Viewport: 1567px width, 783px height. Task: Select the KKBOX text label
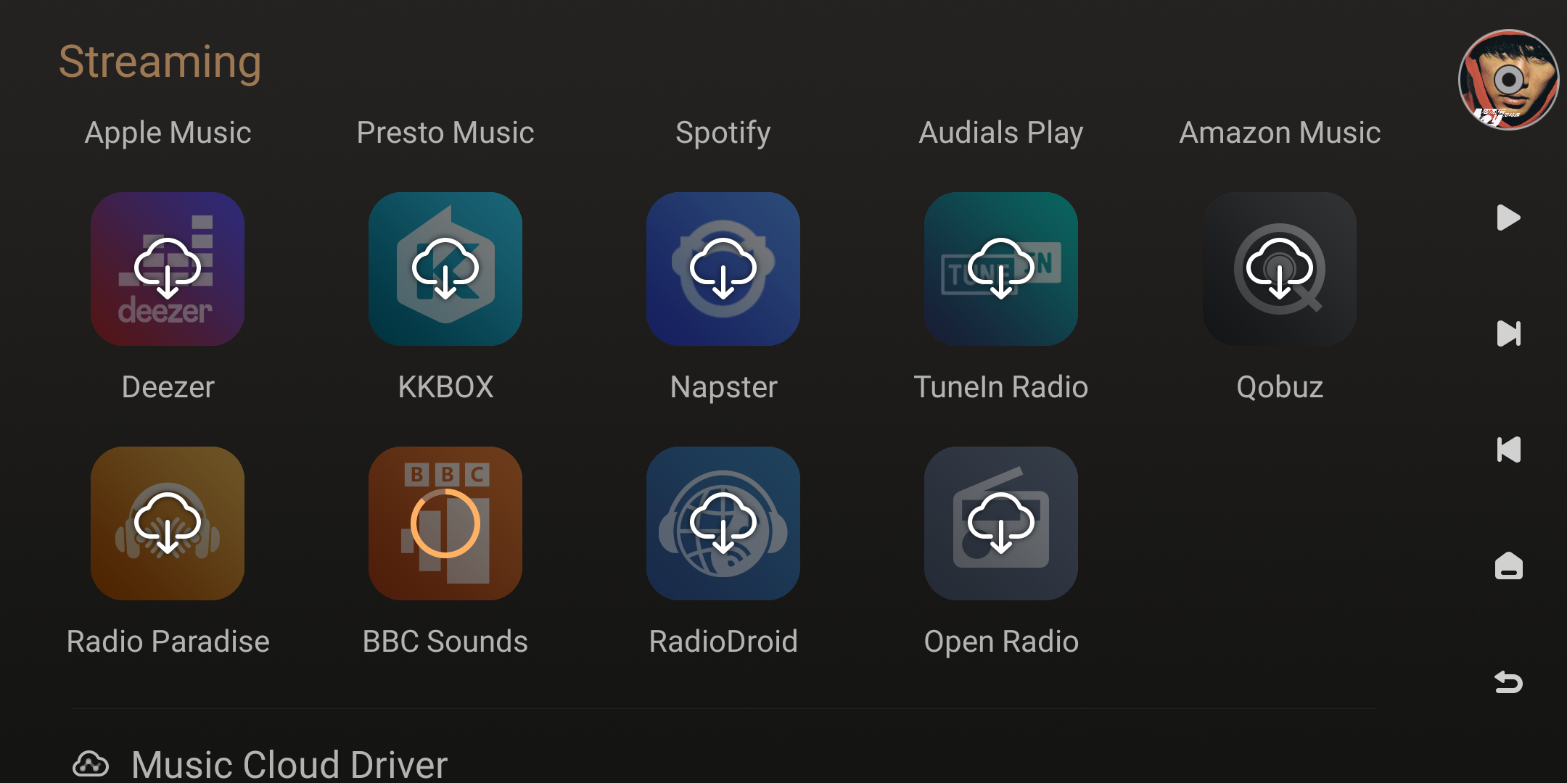point(445,387)
